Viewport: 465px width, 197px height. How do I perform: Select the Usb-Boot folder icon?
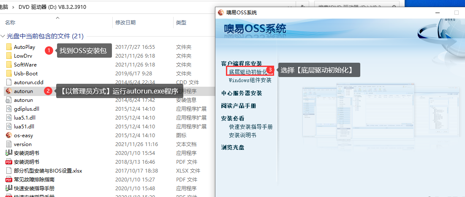[9, 73]
